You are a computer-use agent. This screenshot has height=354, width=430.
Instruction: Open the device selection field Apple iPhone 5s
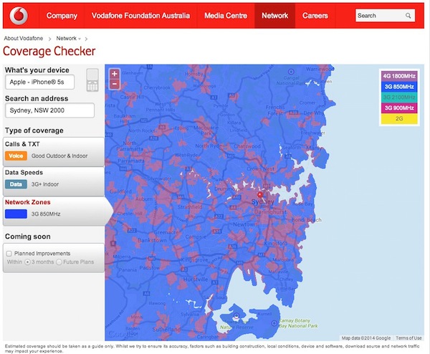pos(39,82)
